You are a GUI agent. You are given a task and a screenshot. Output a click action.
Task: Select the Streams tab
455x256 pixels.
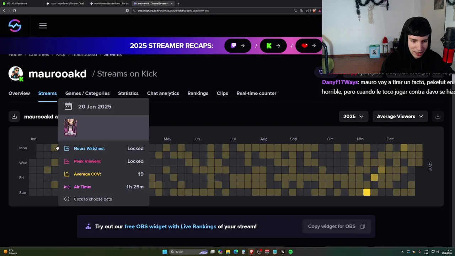47,93
